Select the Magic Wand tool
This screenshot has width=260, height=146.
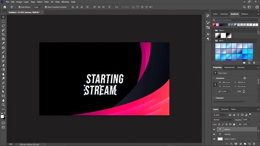3,30
